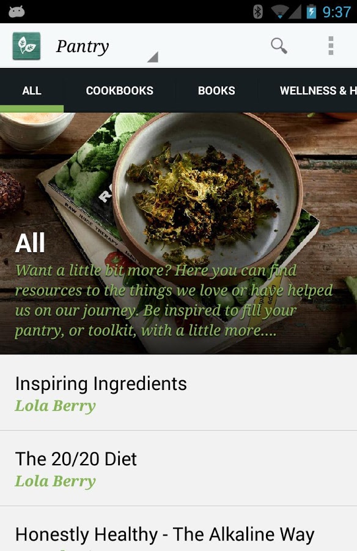Open Honestly Healthy - The Alkaline Way

[178, 529]
